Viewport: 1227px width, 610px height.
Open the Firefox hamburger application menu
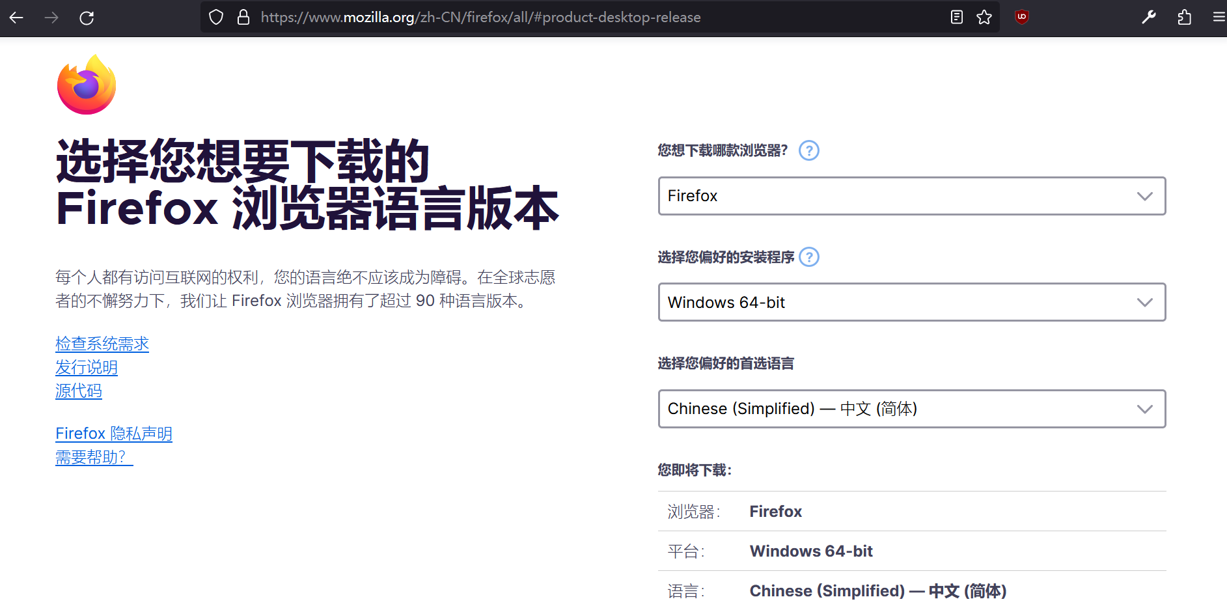[x=1219, y=18]
